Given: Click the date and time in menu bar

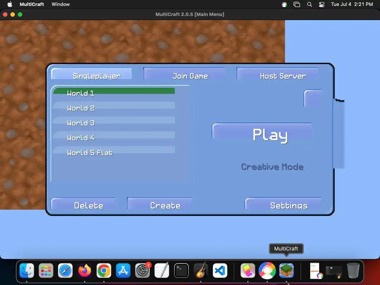Looking at the screenshot, I should click(x=352, y=4).
